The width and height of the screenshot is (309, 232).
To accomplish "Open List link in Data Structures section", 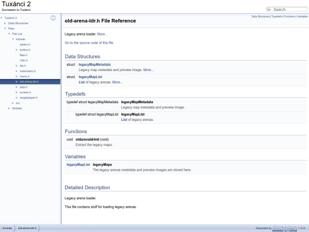I will [82, 82].
